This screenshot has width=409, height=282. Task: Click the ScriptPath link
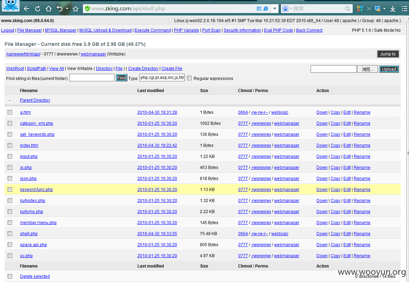(x=37, y=69)
